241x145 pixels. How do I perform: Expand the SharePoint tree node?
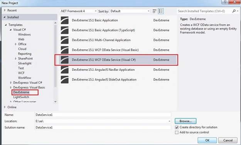[16, 58]
